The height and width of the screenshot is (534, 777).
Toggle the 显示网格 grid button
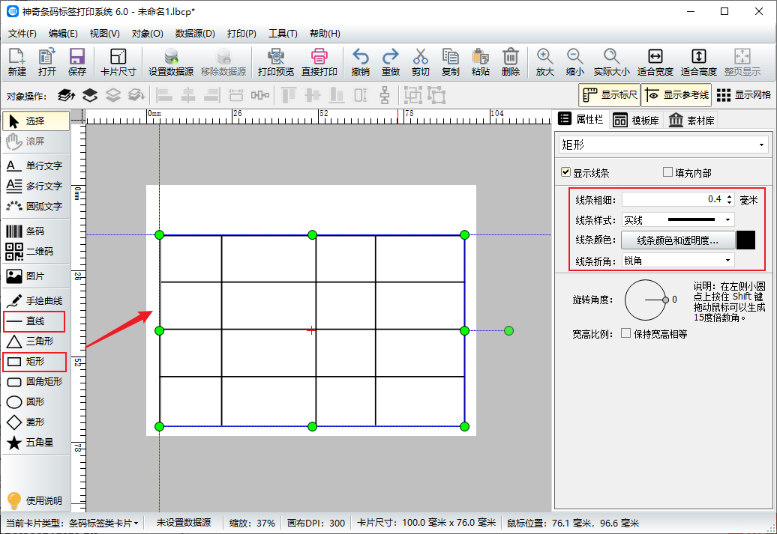click(x=743, y=95)
